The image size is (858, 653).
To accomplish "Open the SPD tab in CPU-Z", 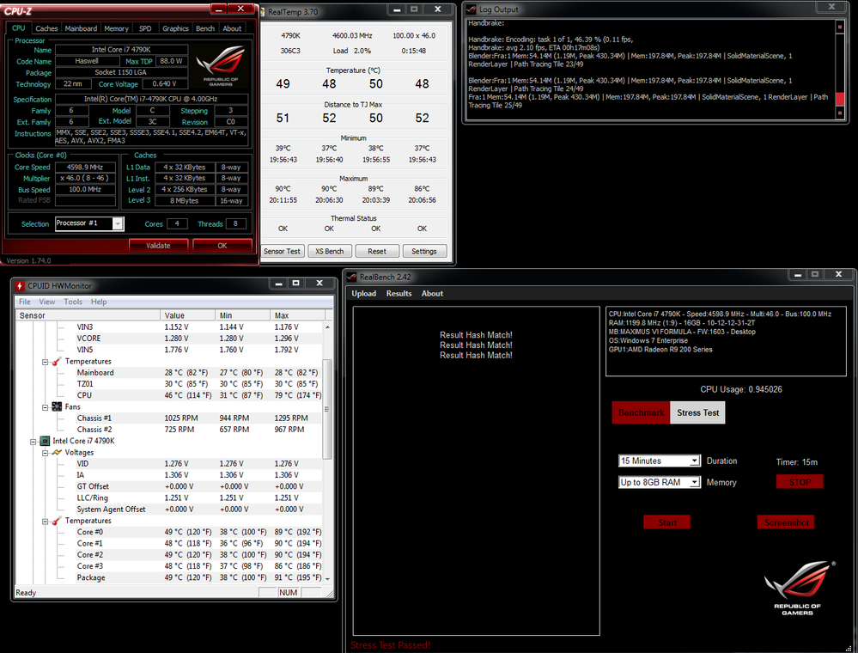I will [x=145, y=28].
